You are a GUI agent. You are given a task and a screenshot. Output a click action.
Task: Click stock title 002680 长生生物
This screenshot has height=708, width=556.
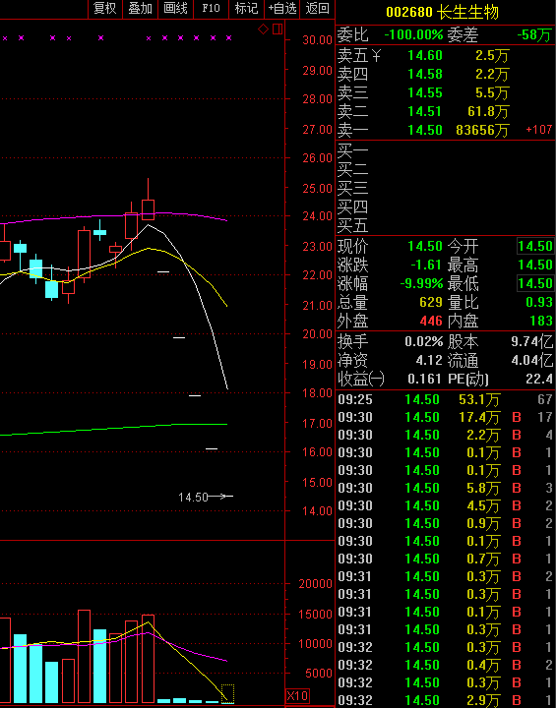point(442,12)
